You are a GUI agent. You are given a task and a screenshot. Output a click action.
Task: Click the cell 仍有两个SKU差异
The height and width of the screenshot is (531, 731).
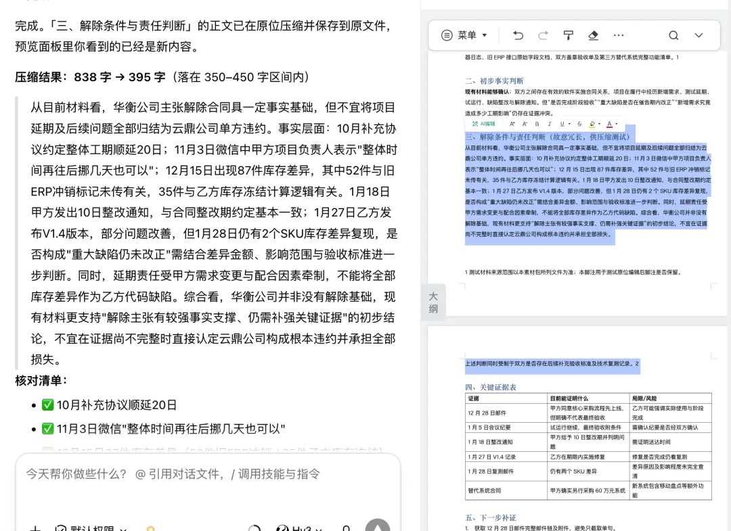(x=588, y=471)
